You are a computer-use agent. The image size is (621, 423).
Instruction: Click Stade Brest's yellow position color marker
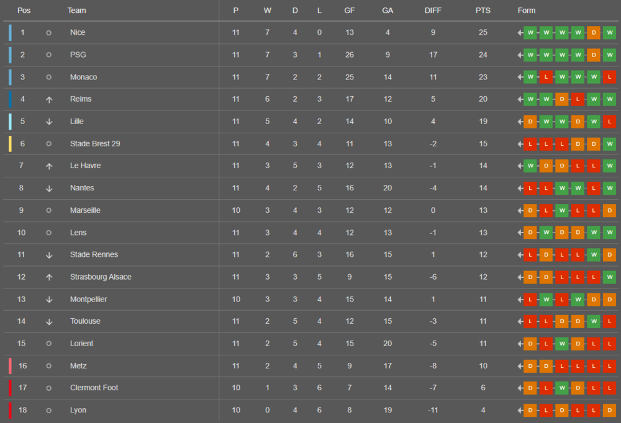click(10, 144)
